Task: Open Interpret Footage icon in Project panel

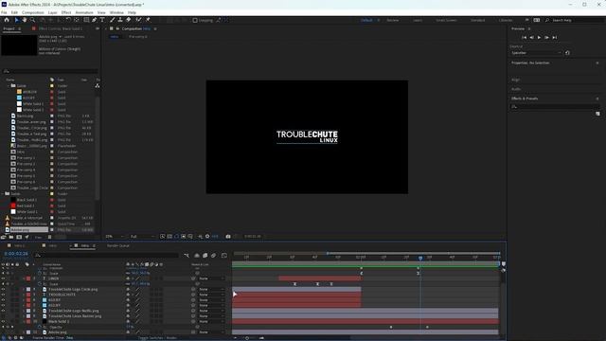Action: (4, 237)
